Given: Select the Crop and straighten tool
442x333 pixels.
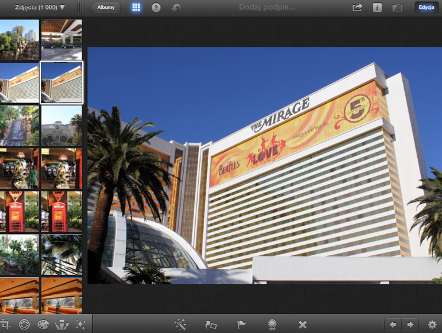Looking at the screenshot, I should tap(5, 324).
